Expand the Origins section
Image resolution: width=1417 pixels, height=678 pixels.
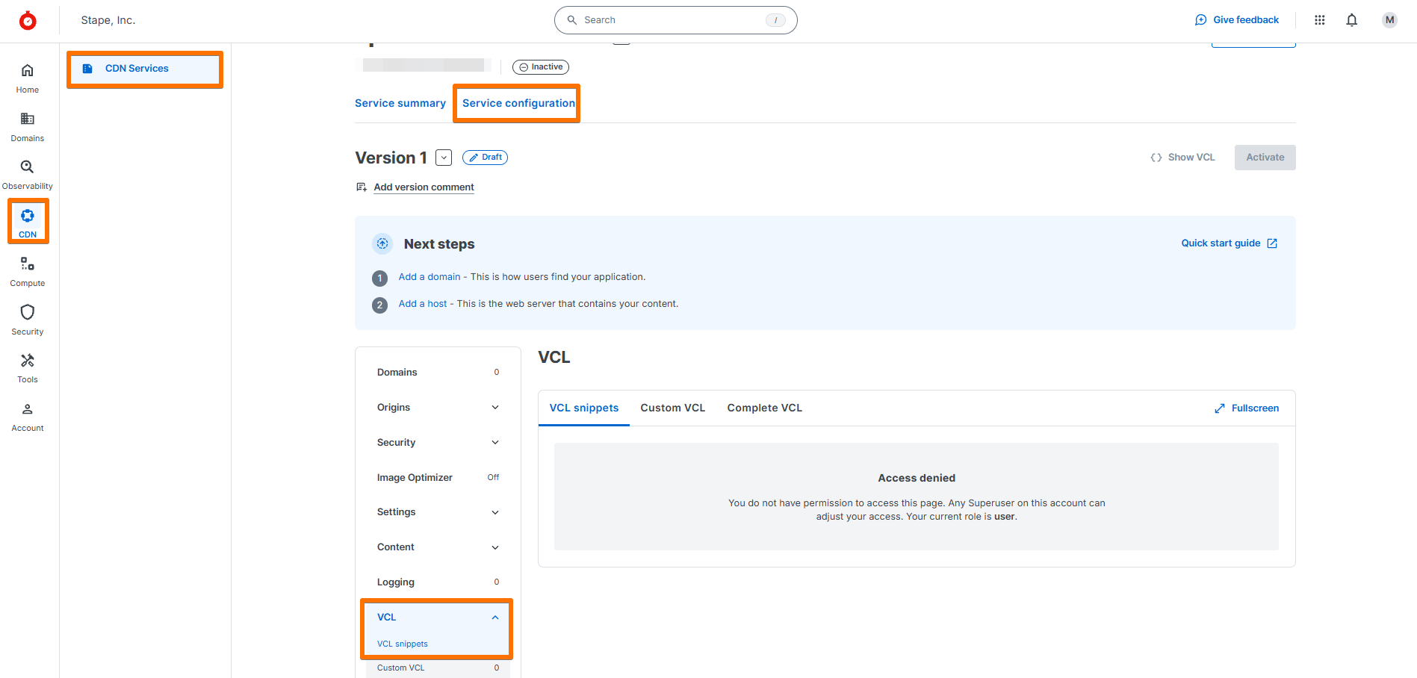[438, 408]
